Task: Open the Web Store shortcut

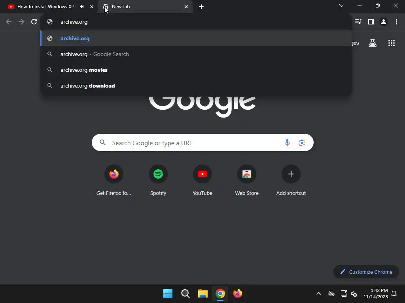Action: point(247,180)
